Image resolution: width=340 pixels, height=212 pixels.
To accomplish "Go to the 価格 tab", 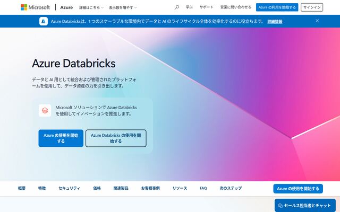I will click(97, 188).
